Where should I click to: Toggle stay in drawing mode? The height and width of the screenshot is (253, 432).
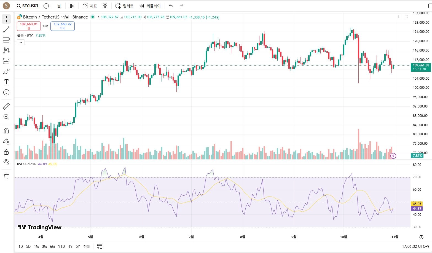[6, 141]
